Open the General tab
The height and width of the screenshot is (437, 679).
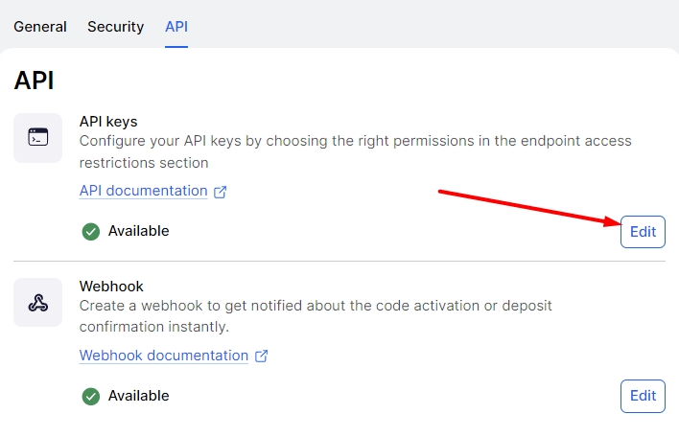click(x=40, y=27)
